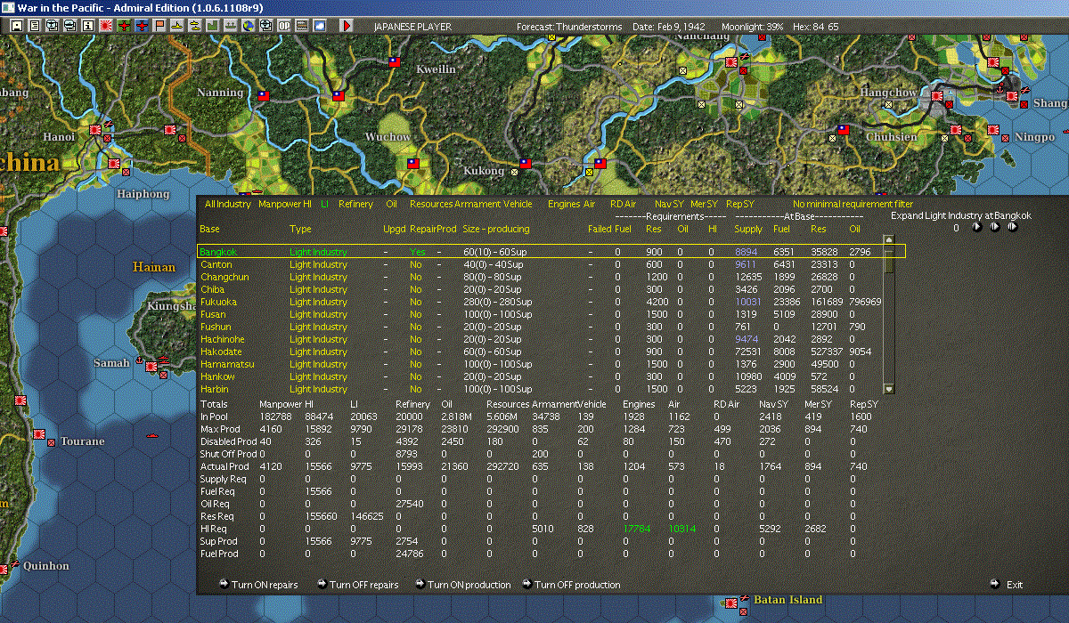Click the info 'i' toolbar icon

[x=88, y=26]
